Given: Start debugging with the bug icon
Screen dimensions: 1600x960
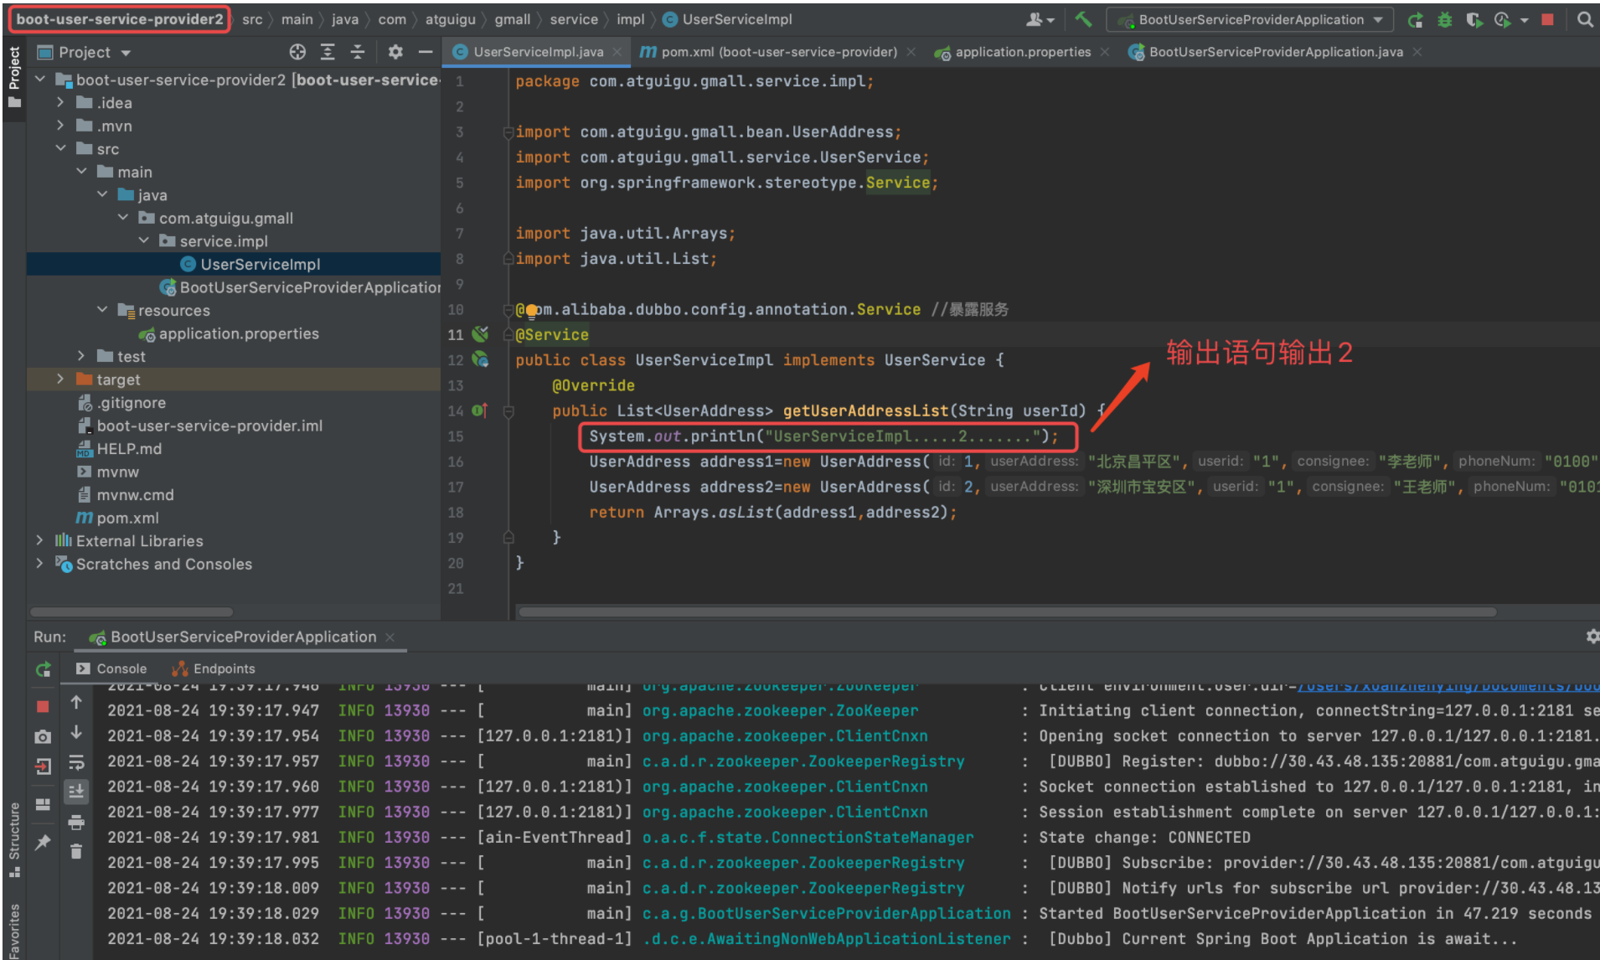Looking at the screenshot, I should 1444,19.
